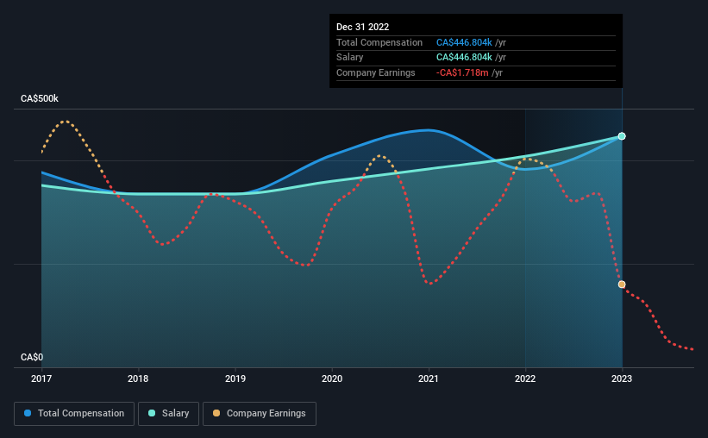Screen dimensions: 708x438
Task: Click the Dec 31 2022 tooltip date
Action: (362, 27)
